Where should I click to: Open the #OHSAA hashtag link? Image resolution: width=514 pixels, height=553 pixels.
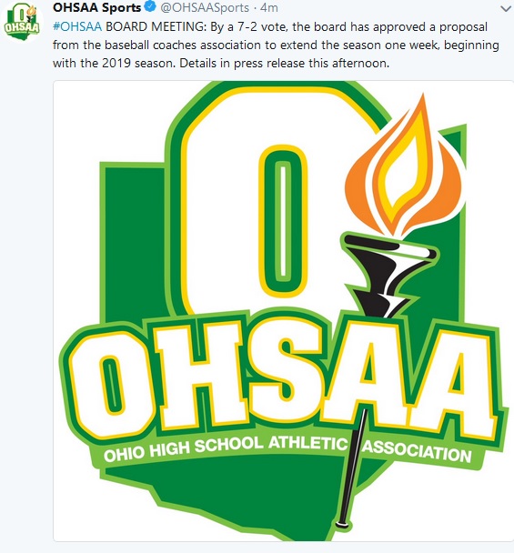(77, 26)
